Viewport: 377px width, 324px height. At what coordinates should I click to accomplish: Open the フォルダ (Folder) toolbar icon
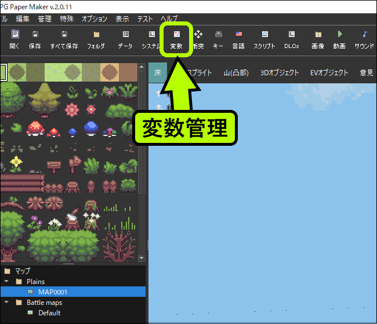tap(96, 39)
